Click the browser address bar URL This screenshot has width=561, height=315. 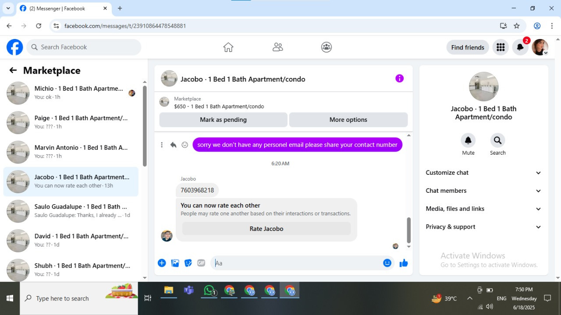pyautogui.click(x=125, y=26)
